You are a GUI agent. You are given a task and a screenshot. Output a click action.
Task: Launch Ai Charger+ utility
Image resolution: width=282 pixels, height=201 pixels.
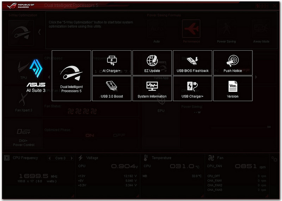(112, 63)
